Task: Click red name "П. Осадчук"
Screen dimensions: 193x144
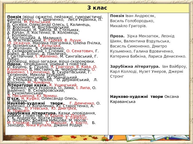Action: pyautogui.click(x=20, y=43)
